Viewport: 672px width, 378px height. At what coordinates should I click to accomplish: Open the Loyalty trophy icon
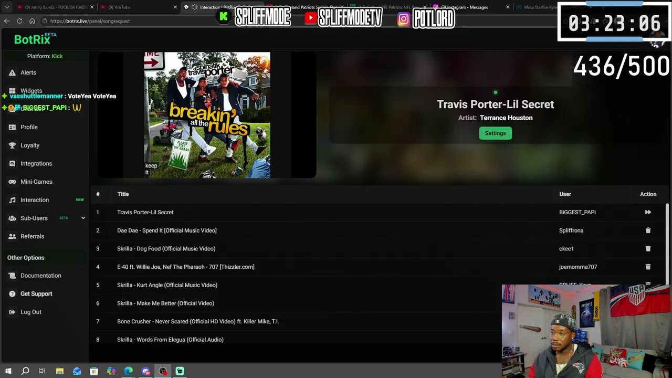coord(12,145)
